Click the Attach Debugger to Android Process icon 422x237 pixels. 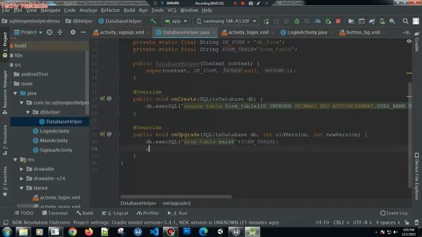pyautogui.click(x=328, y=21)
